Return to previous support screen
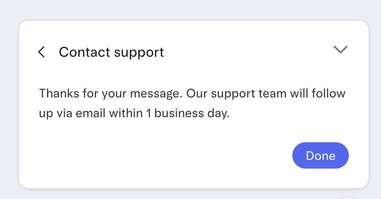The height and width of the screenshot is (199, 381). (41, 52)
